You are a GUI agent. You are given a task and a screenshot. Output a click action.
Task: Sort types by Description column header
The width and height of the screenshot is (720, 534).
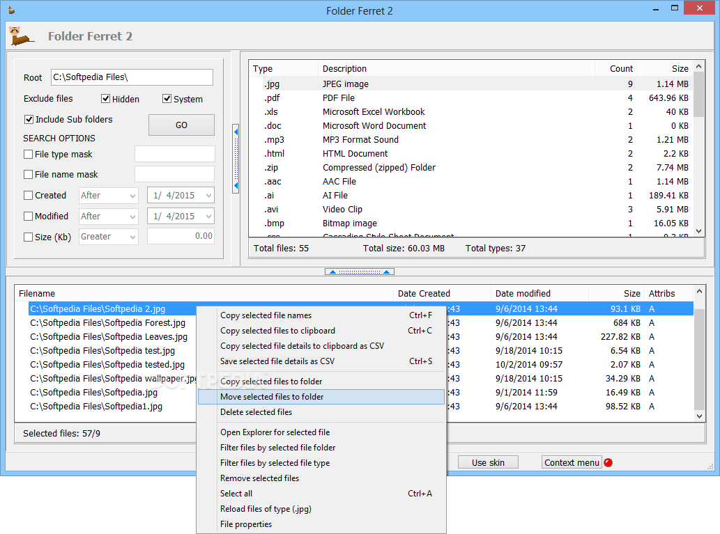pyautogui.click(x=457, y=68)
